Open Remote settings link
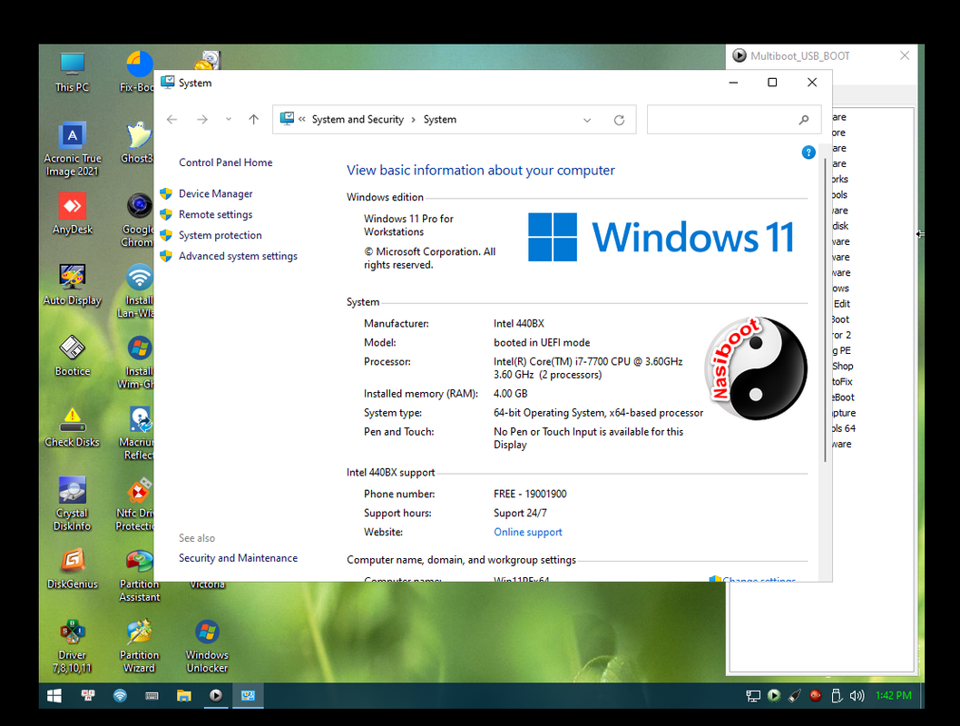The image size is (960, 726). tap(216, 214)
